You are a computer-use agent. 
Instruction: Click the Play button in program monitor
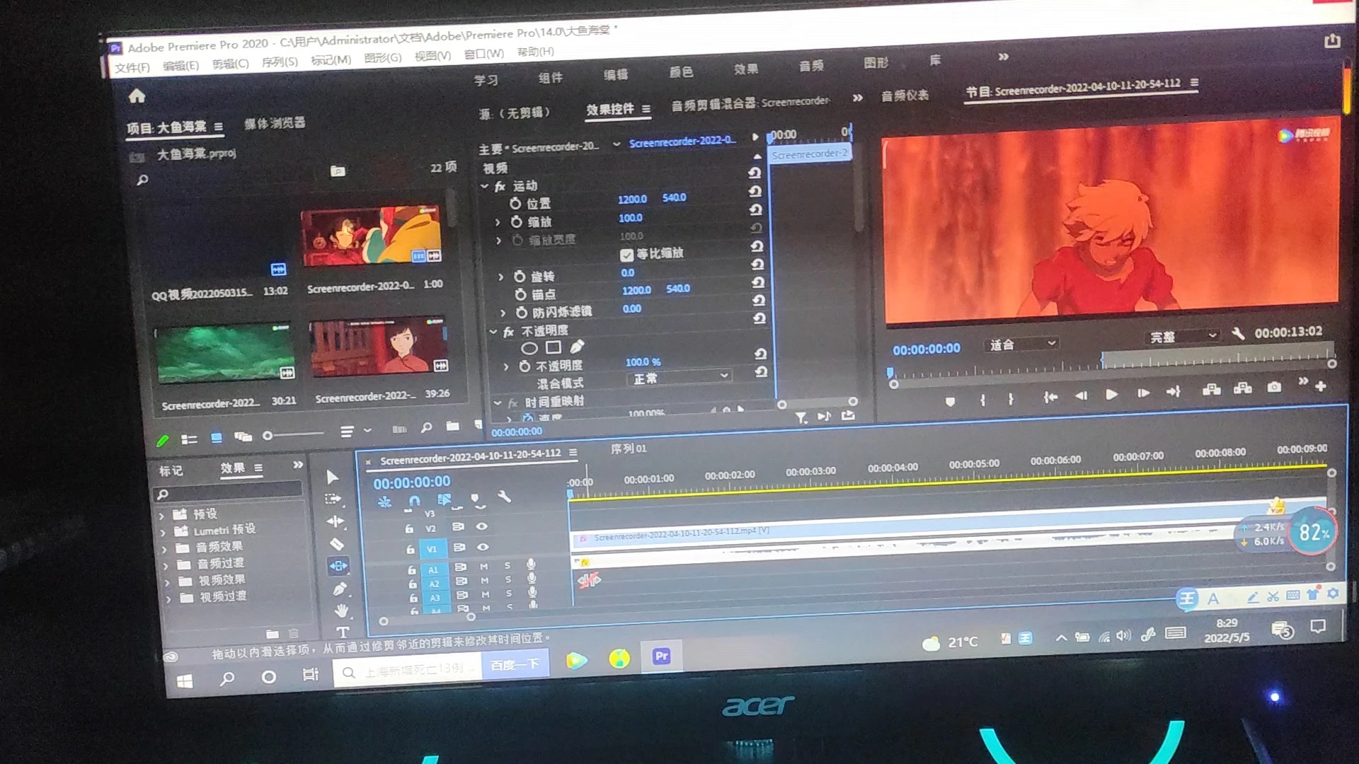pyautogui.click(x=1112, y=394)
